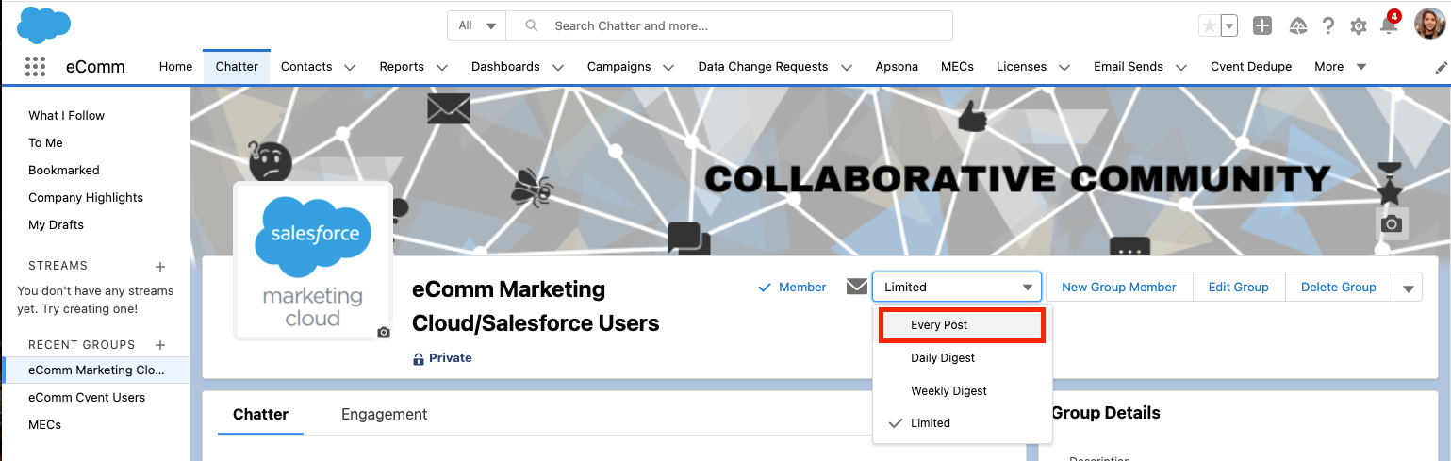The height and width of the screenshot is (461, 1451).
Task: Click the search magnifier icon
Action: pos(532,25)
